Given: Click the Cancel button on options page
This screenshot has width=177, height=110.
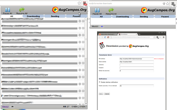Looking at the screenshot, I should tap(107, 94).
